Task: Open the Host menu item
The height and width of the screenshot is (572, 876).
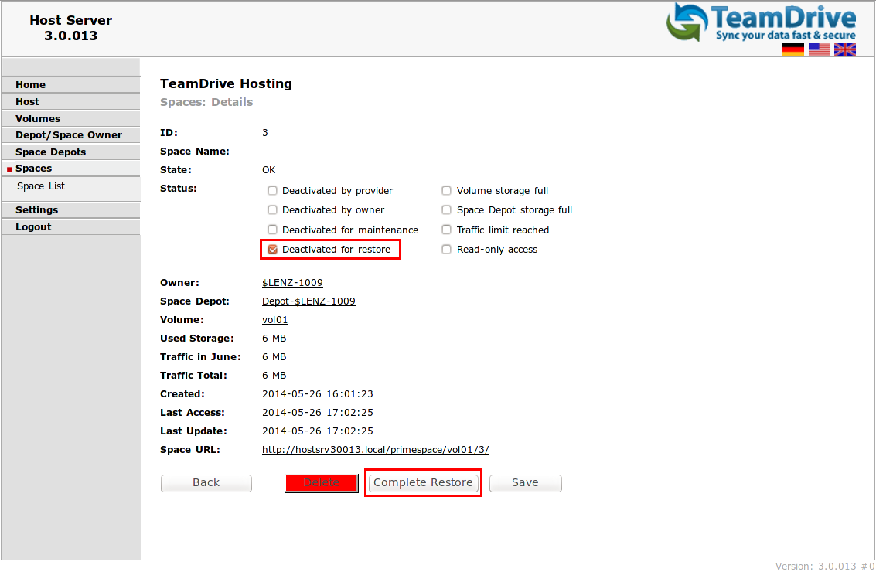Action: tap(71, 102)
